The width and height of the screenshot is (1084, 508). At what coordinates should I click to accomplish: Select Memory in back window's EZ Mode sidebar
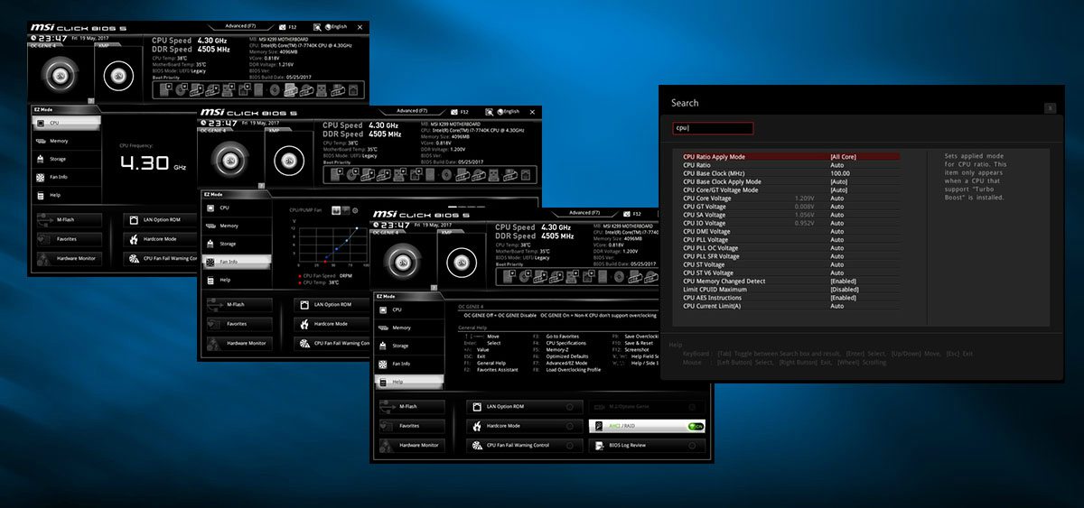pyautogui.click(x=65, y=141)
